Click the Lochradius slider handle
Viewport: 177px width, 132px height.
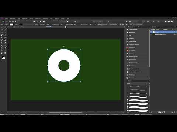pos(51,26)
